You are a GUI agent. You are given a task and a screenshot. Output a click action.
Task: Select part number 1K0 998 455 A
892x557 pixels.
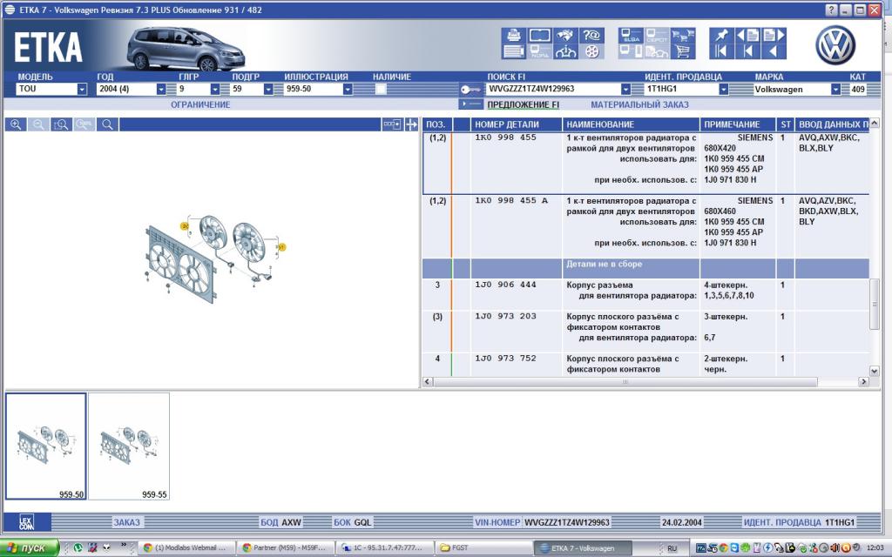click(511, 201)
